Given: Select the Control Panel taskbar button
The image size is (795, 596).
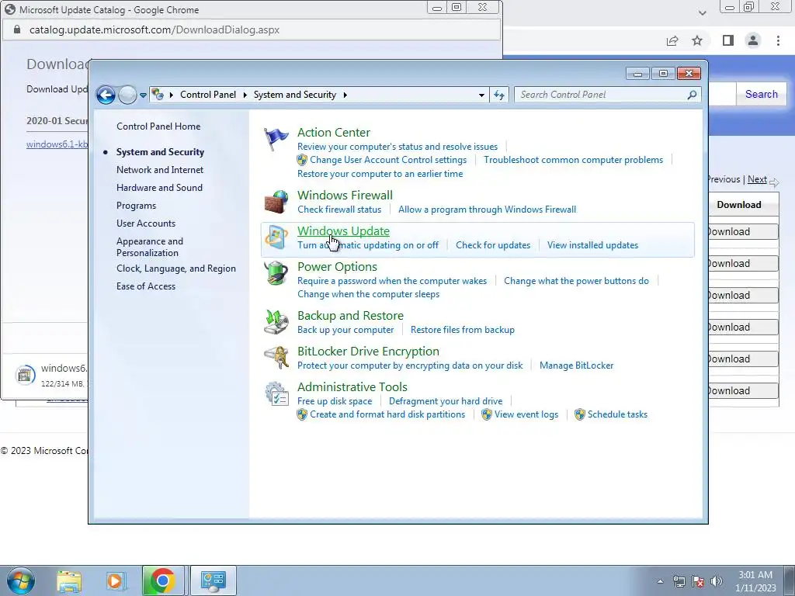Looking at the screenshot, I should (x=213, y=580).
